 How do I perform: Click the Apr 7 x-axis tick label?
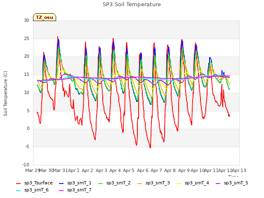pos(156,170)
